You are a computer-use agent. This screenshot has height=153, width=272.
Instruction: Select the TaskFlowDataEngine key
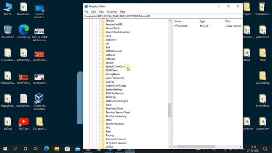117,101
